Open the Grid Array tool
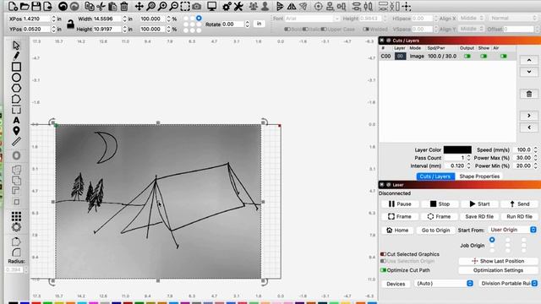 (x=16, y=216)
